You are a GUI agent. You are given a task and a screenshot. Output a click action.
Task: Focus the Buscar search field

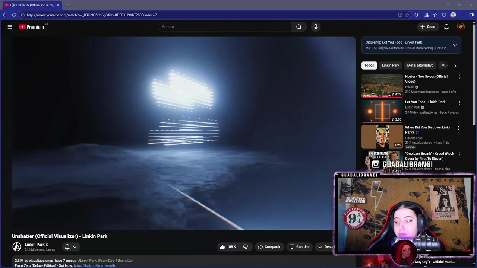point(224,27)
